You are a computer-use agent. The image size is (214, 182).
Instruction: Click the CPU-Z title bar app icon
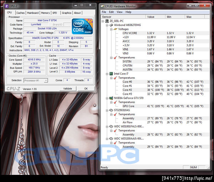point(6,6)
